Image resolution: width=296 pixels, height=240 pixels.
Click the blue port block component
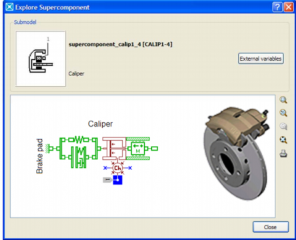tap(117, 180)
